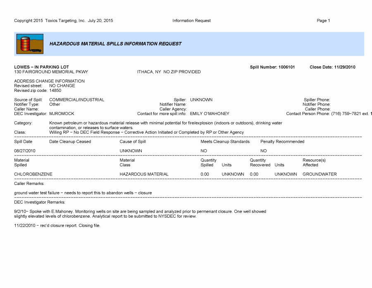372x288 pixels.
Task: Select GROUNDWATER under Resource(s) Affected
Action: pos(320,174)
